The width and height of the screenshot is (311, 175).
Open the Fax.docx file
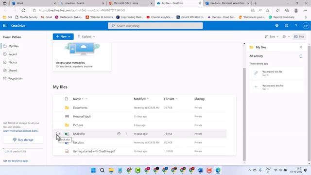pyautogui.click(x=78, y=142)
